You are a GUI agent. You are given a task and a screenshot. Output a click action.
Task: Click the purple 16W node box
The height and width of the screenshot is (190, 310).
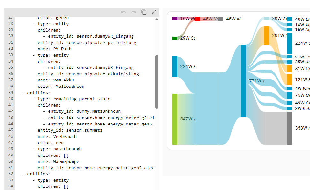(175, 19)
